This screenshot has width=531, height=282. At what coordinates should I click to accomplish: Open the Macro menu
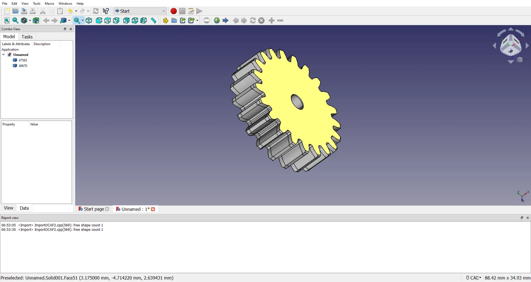[50, 4]
